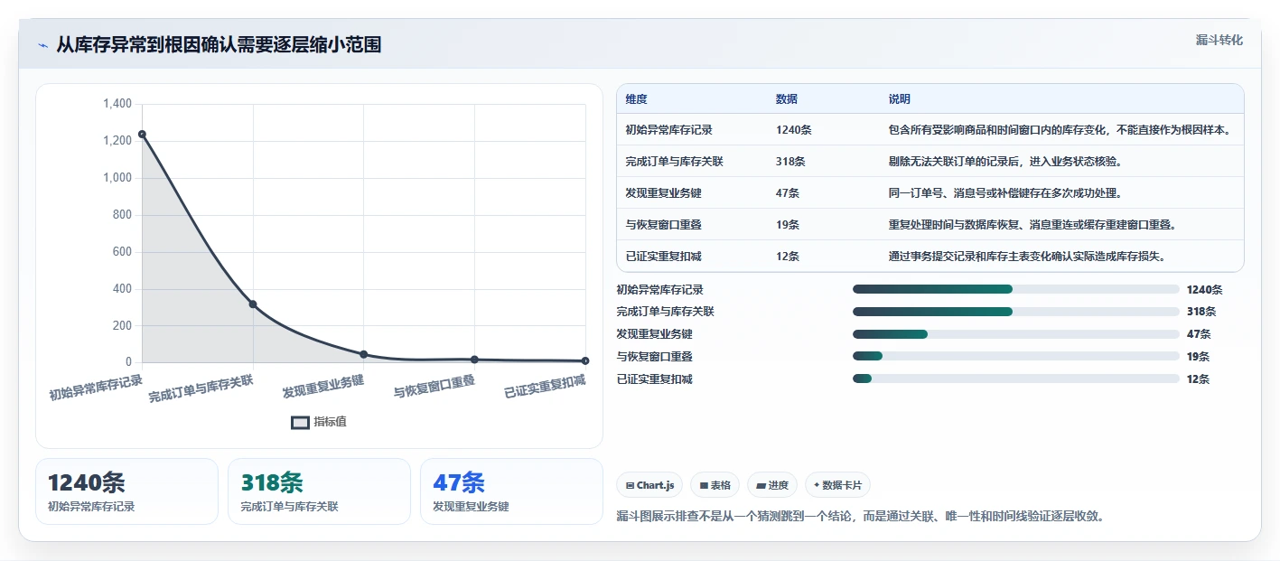Click x-axis label 已证实重复扣减
This screenshot has height=561, width=1280.
tap(546, 387)
